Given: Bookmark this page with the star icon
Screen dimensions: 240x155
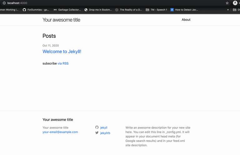Looking at the screenshot, I should click(x=227, y=3).
